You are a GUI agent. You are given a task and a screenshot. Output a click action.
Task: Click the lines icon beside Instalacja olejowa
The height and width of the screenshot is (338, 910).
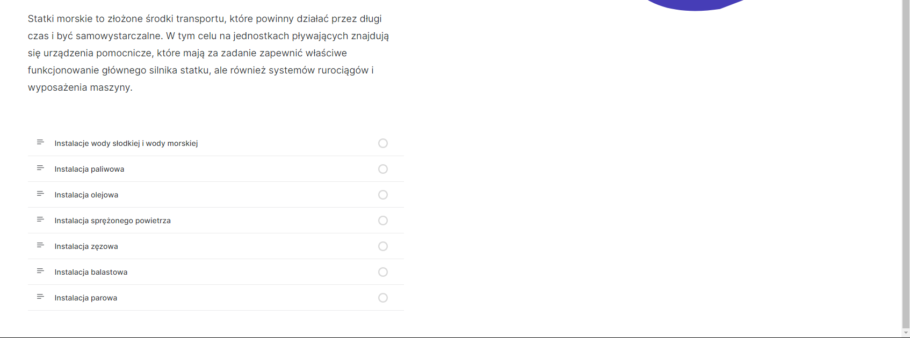pos(40,194)
